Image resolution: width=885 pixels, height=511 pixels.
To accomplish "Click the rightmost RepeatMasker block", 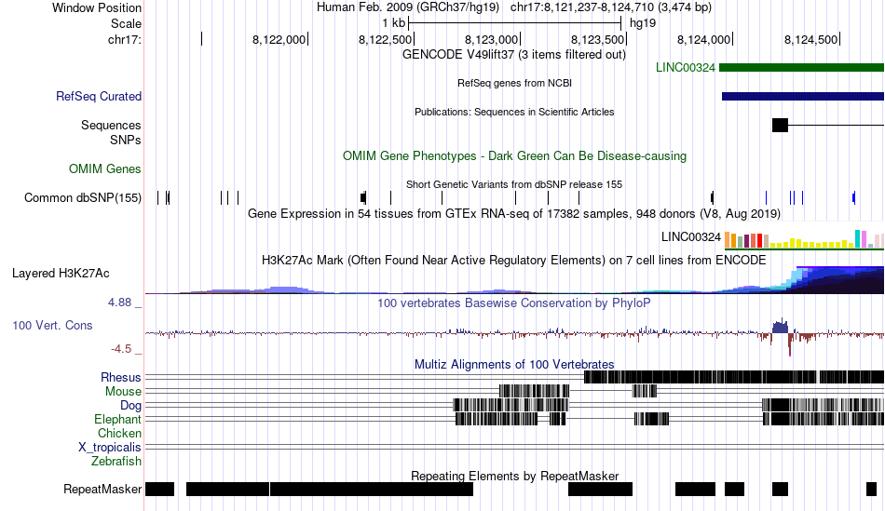I will pyautogui.click(x=871, y=489).
